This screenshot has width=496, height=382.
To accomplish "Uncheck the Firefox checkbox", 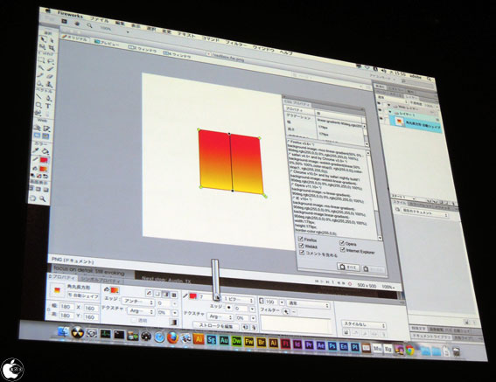I will [301, 239].
